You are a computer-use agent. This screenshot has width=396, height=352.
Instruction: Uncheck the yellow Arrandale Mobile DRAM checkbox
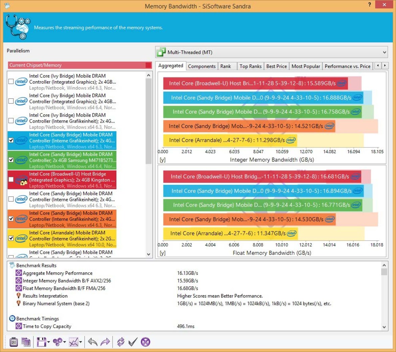coord(11,238)
